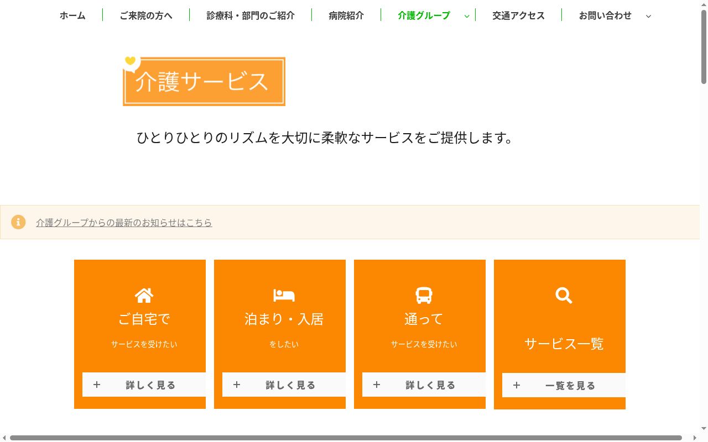Click the plus icon in 泊まり・入居 card's button
The height and width of the screenshot is (442, 708).
point(237,385)
